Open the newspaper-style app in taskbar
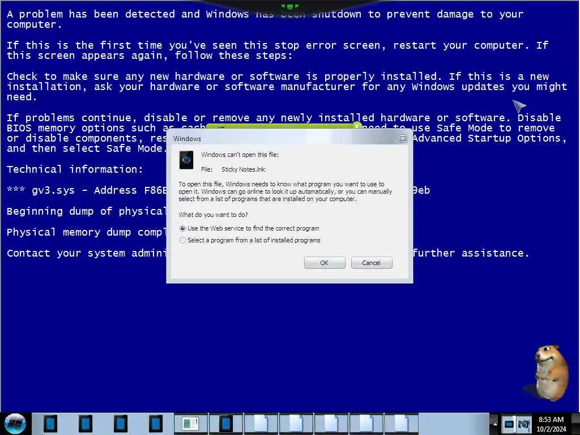Image resolution: width=580 pixels, height=435 pixels. pos(190,424)
